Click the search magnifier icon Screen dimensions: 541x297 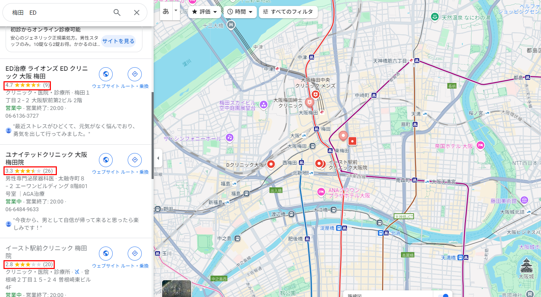click(117, 13)
